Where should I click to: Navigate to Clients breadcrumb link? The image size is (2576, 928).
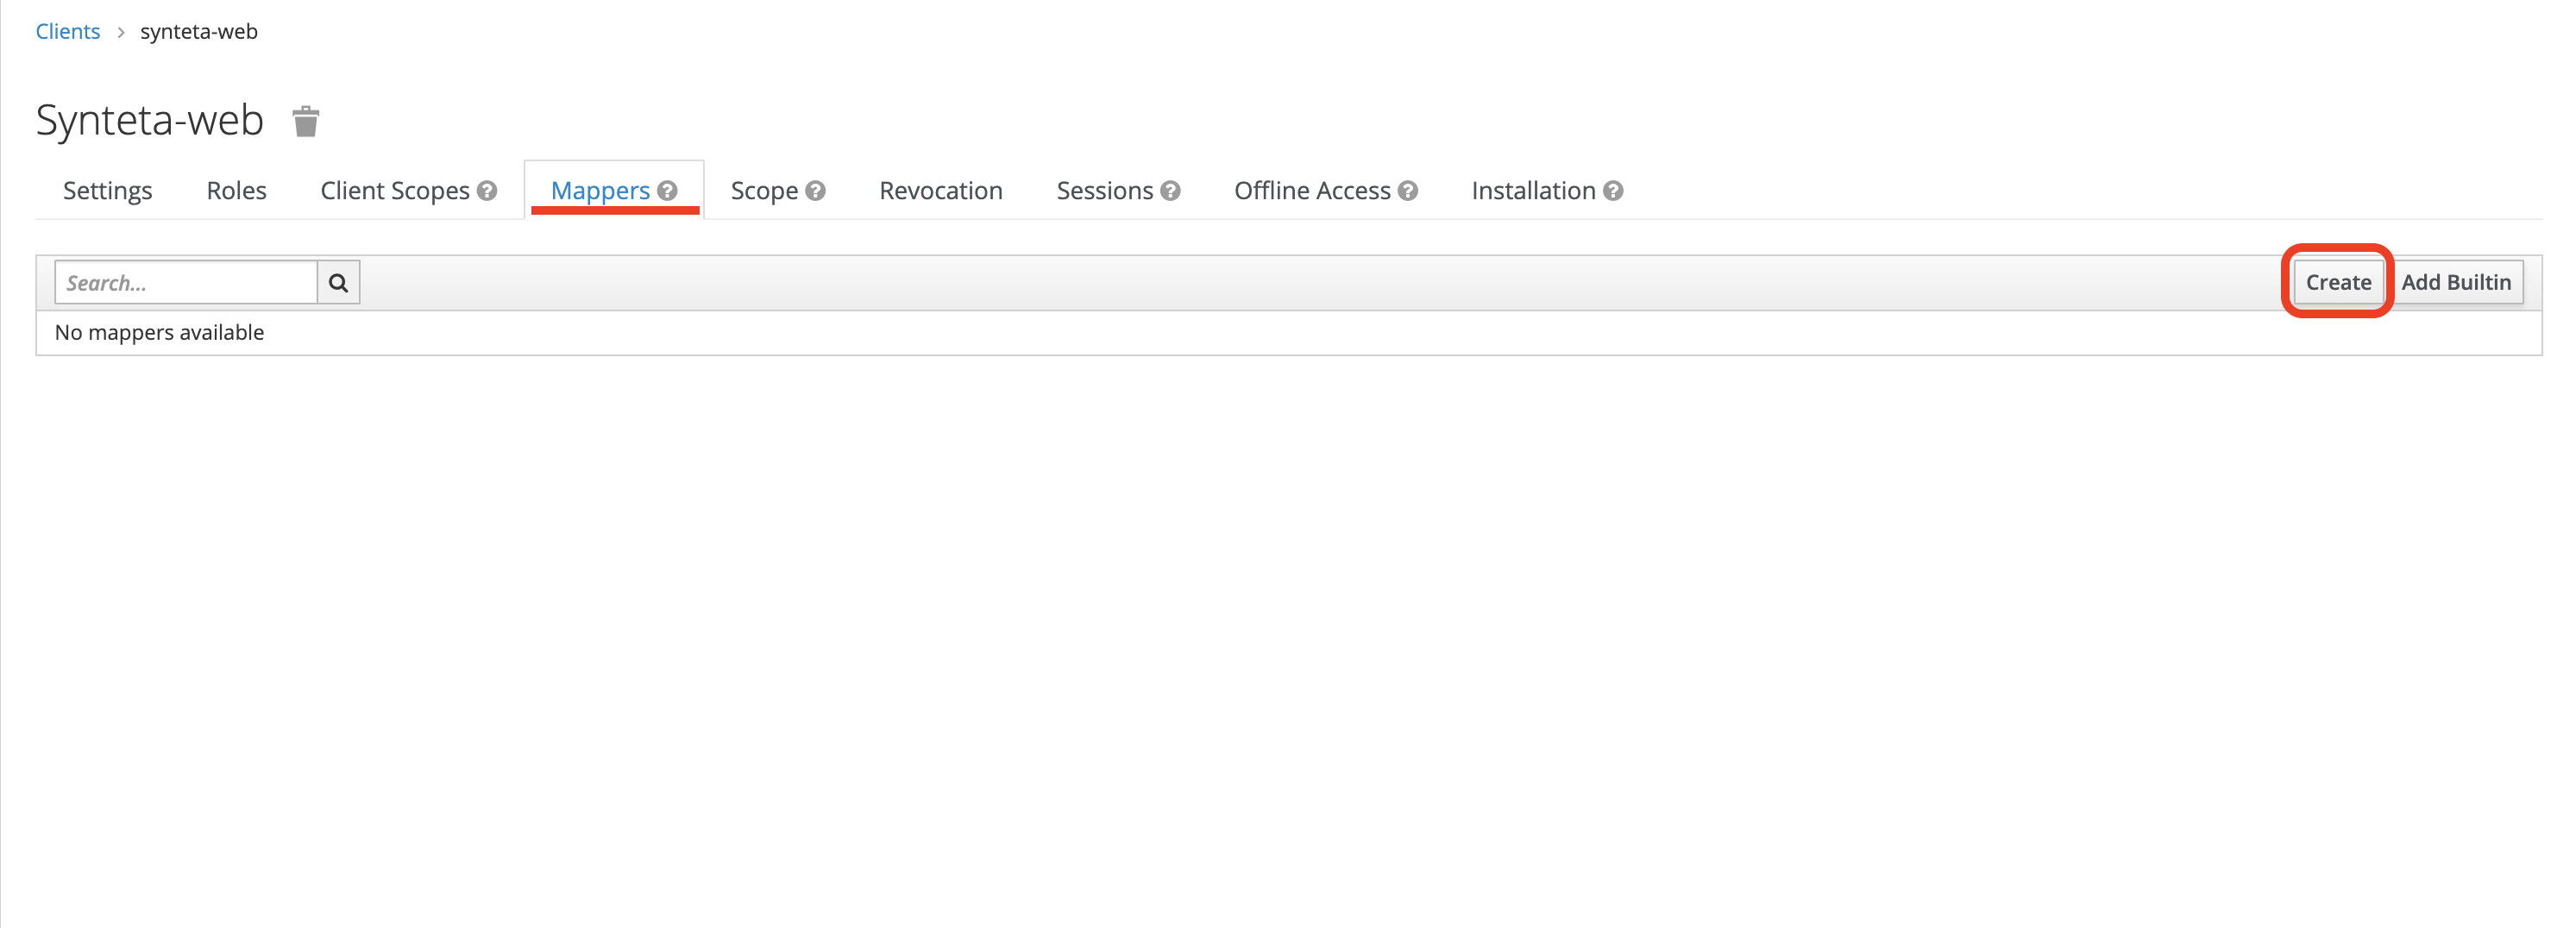(68, 32)
